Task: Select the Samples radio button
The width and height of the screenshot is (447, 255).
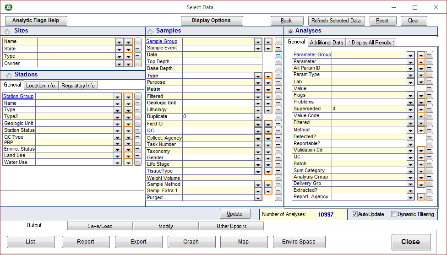Action: 150,32
